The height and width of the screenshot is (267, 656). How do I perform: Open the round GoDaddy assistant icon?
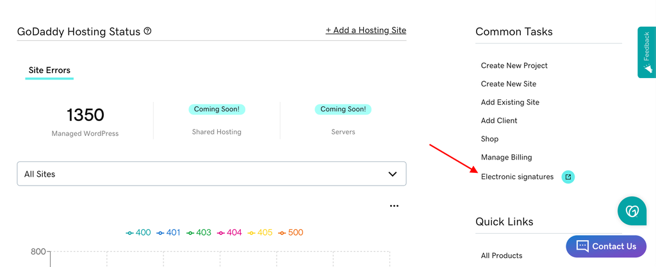pyautogui.click(x=632, y=211)
